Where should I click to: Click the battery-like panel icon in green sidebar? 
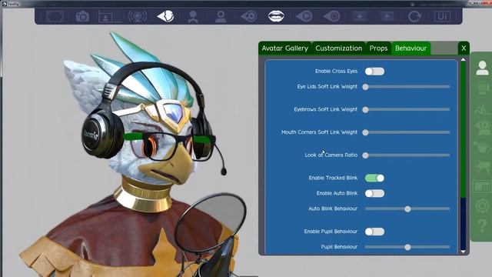click(482, 187)
